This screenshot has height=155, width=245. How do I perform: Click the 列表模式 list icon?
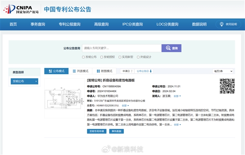pyautogui.click(x=74, y=71)
